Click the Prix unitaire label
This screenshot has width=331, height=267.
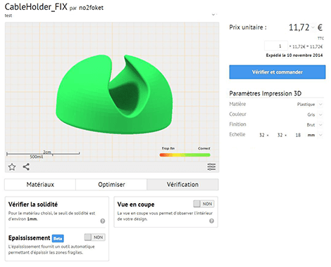[x=248, y=27]
